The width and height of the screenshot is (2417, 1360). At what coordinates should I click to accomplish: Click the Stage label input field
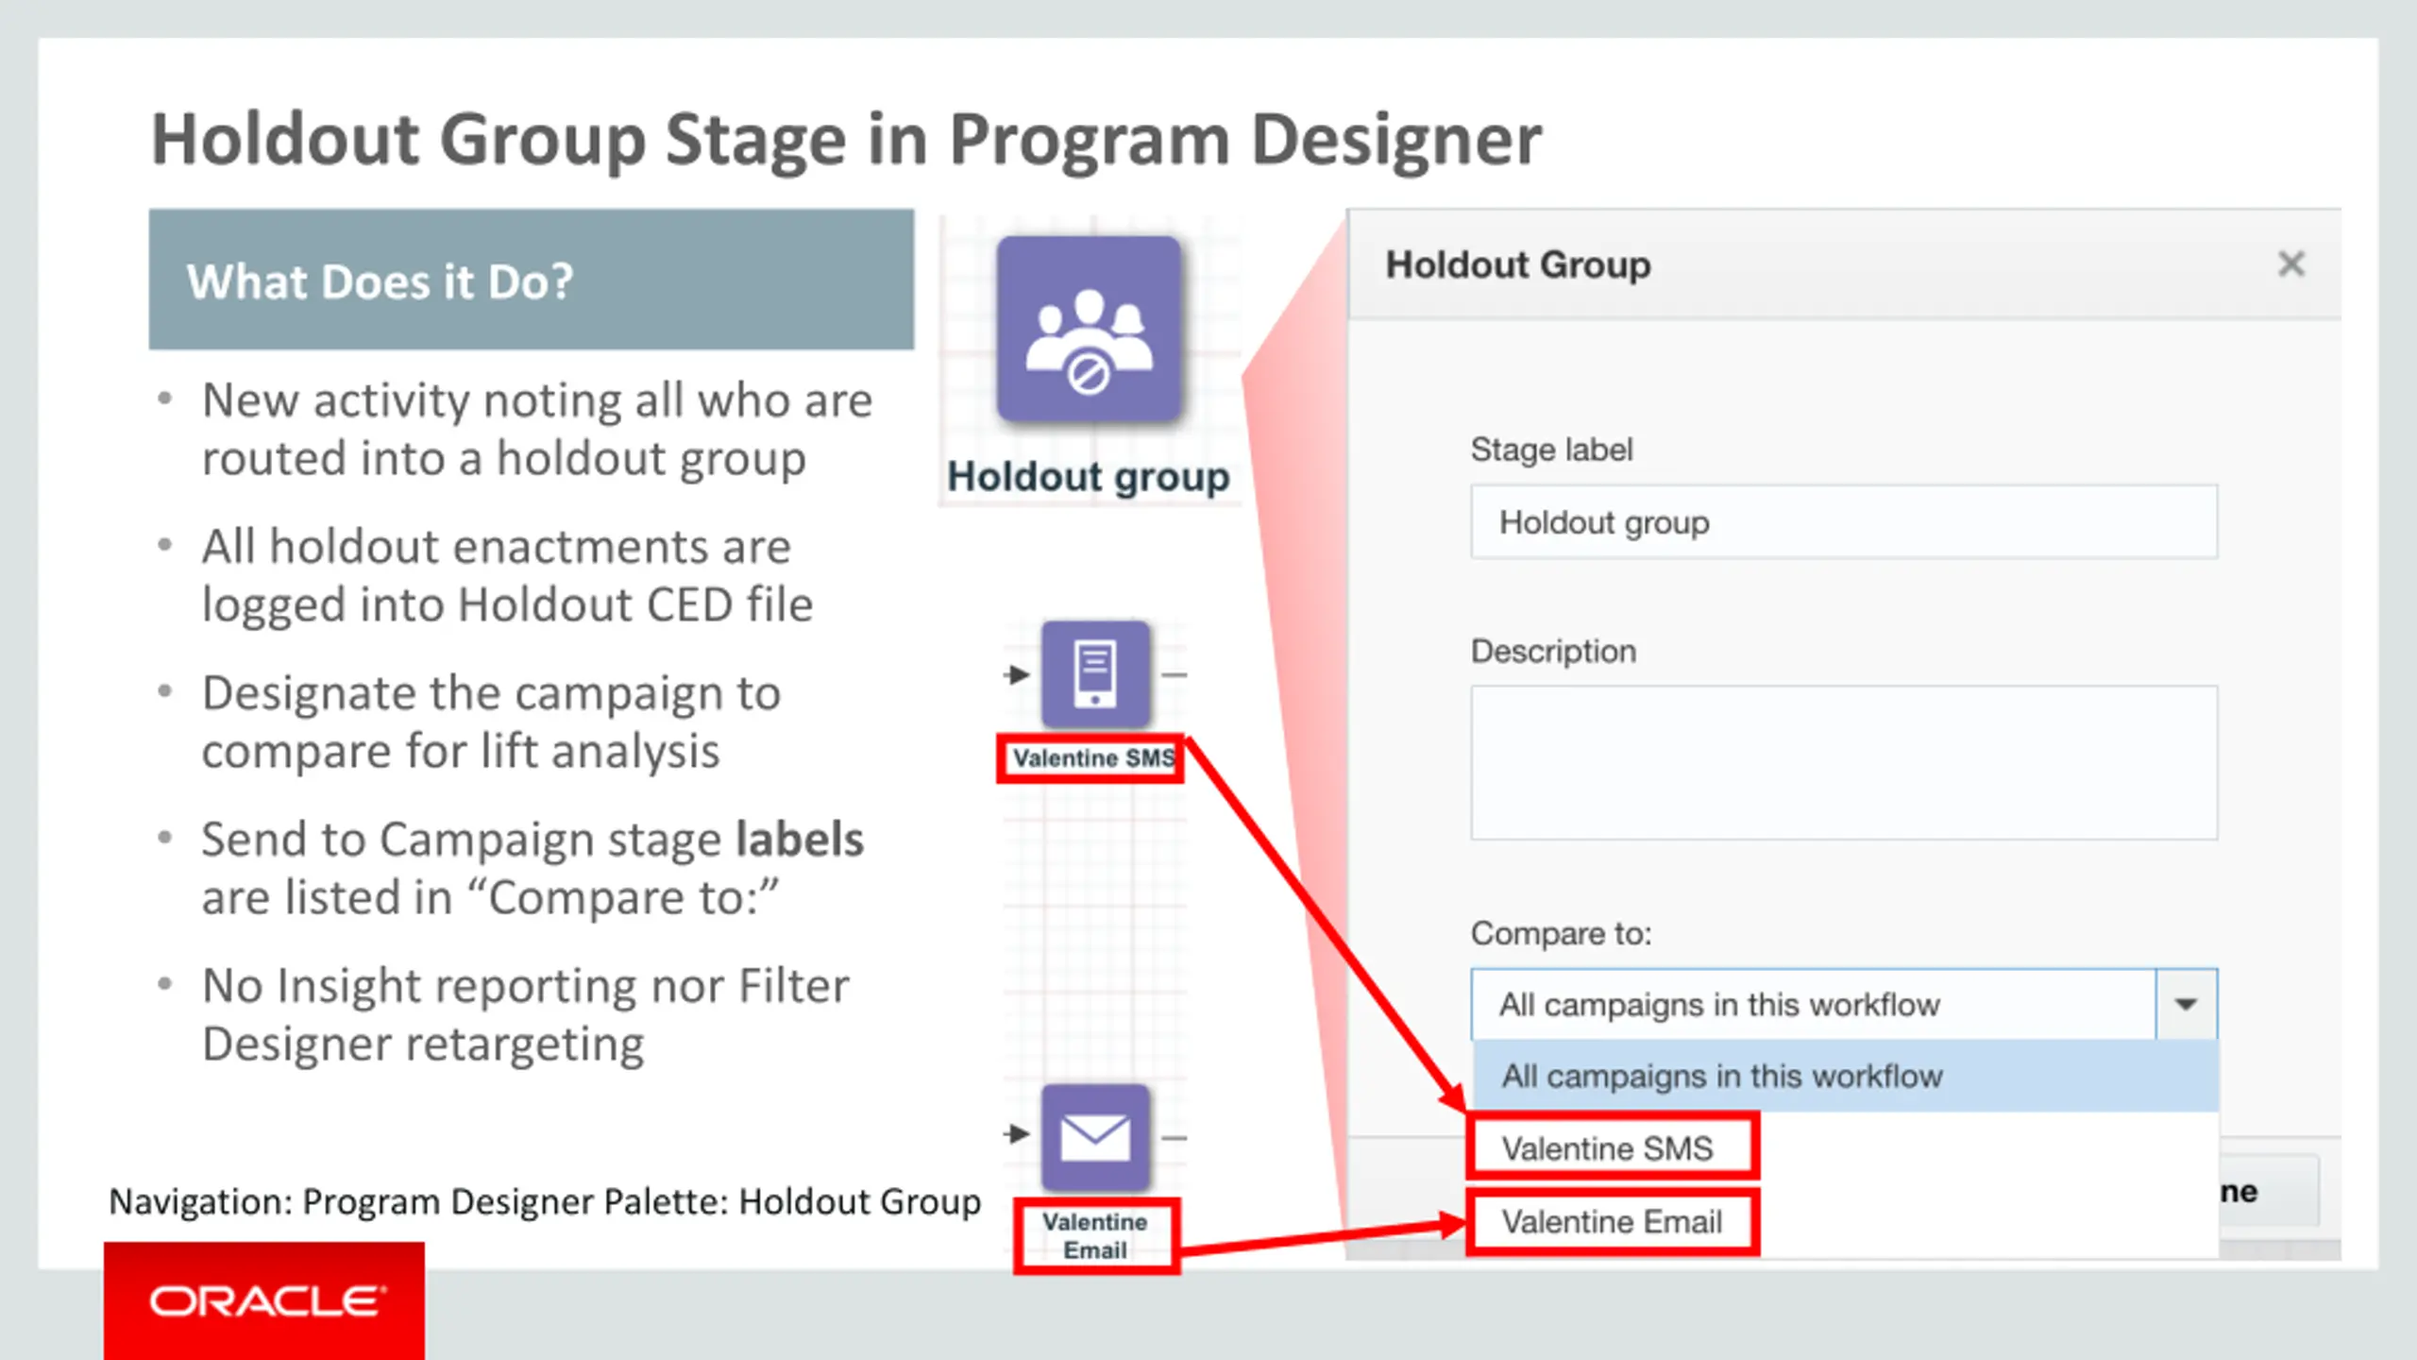coord(1844,522)
